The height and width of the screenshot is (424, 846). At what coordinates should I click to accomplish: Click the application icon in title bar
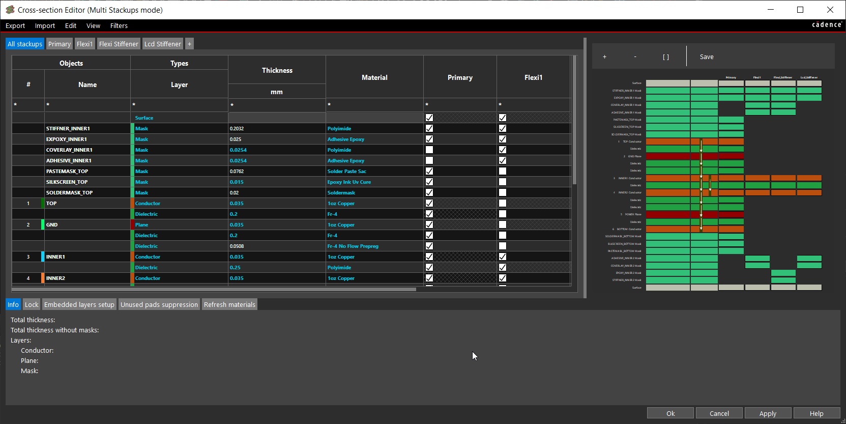10,10
